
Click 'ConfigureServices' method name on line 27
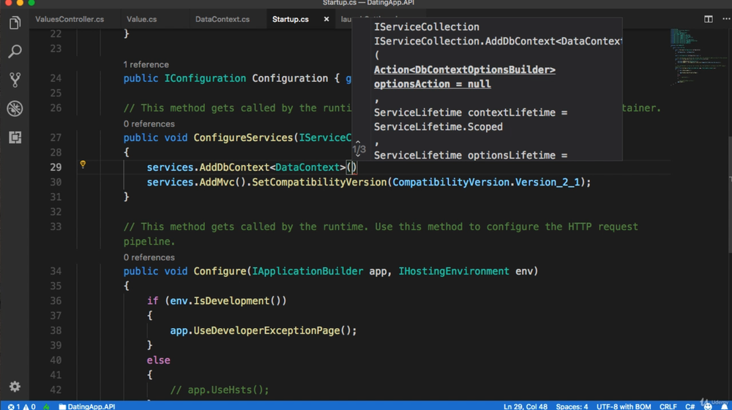coord(243,138)
